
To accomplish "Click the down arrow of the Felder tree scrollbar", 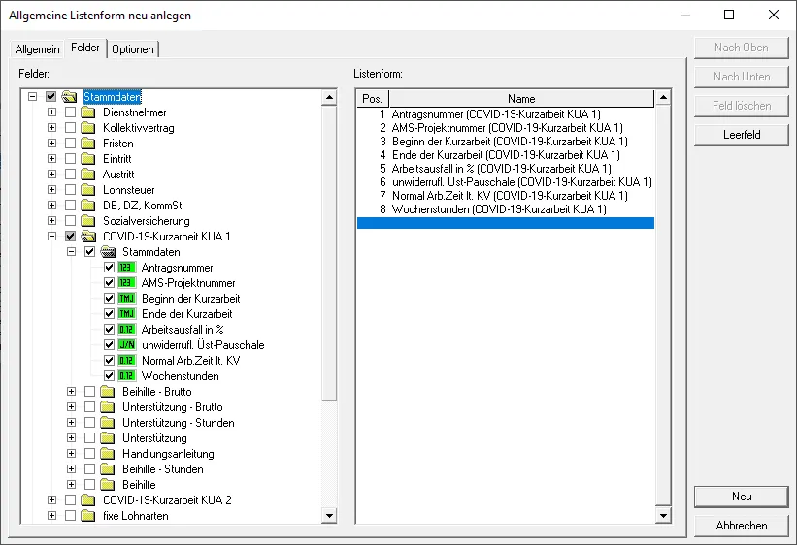I will tap(329, 516).
